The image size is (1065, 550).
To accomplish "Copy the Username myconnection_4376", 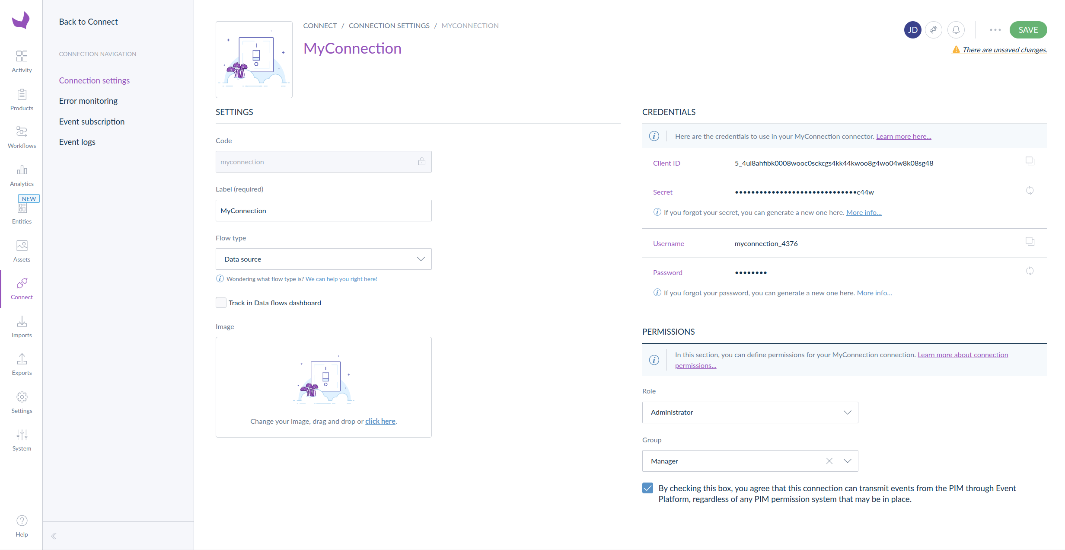I will [1030, 241].
